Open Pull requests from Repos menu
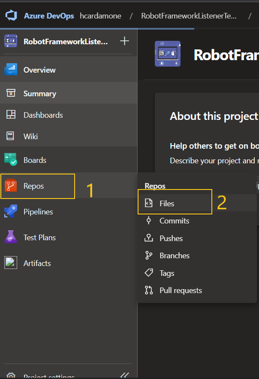Screen dimensions: 259x379 181,290
